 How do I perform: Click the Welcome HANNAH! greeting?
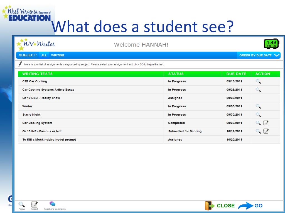(141, 45)
